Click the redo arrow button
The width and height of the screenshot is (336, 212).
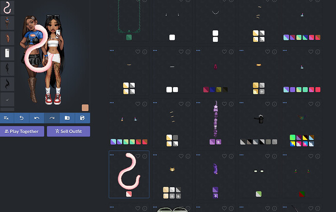(52, 118)
